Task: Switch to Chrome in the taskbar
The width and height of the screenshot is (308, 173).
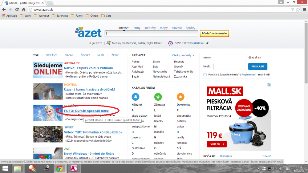Action: pyautogui.click(x=59, y=168)
